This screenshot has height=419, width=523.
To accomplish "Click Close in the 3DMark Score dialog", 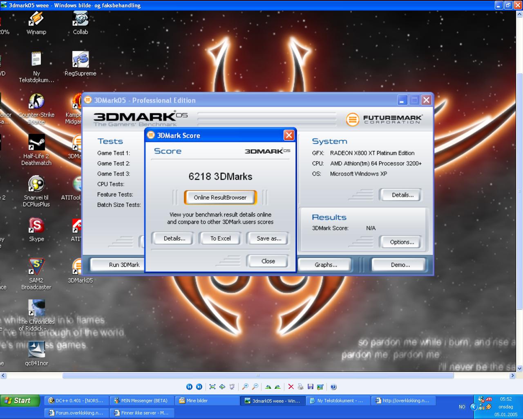I will pyautogui.click(x=268, y=261).
